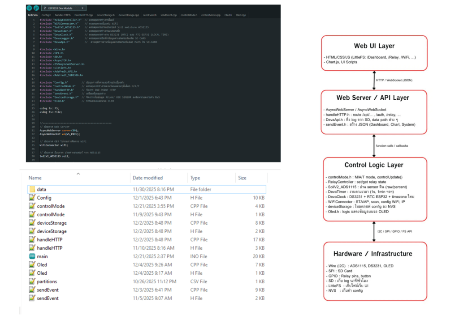Click the deviceStorage H file icon
The image size is (459, 324).
32,231
